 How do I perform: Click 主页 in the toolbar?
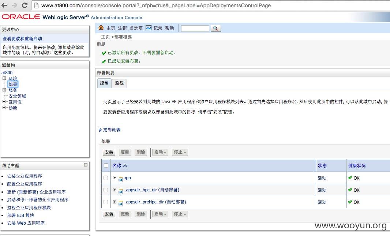tap(111, 28)
